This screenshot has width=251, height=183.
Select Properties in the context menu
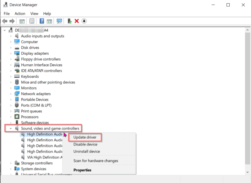(82, 170)
